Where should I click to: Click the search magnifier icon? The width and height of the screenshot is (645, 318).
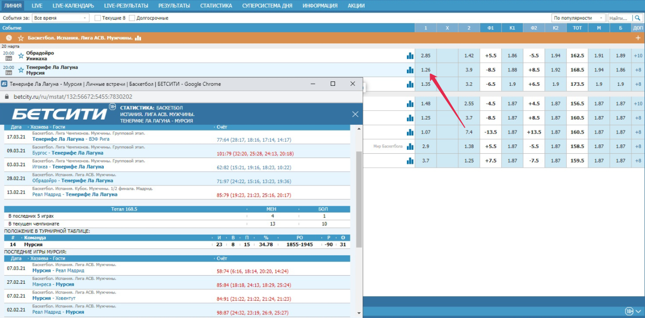tap(638, 18)
